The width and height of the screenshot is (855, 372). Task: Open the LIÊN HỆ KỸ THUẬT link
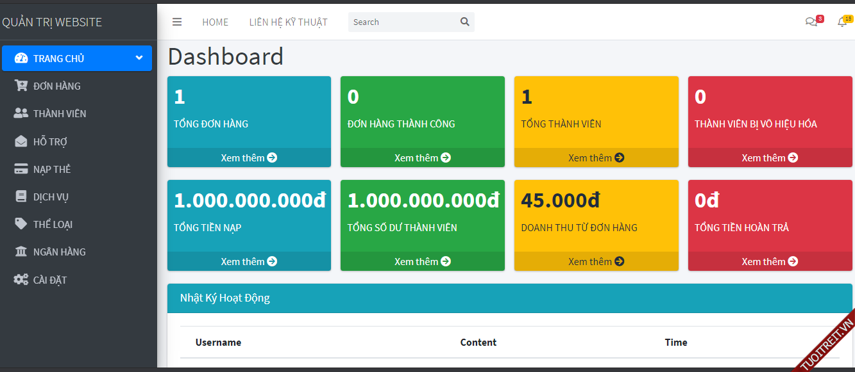(288, 22)
